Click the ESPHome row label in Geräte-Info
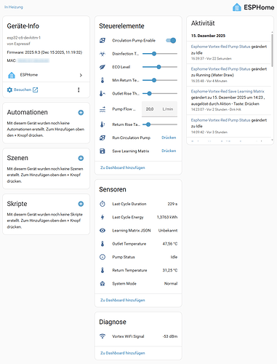 (x=29, y=75)
